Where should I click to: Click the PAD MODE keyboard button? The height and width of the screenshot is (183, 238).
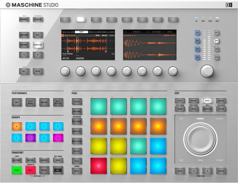(77, 121)
